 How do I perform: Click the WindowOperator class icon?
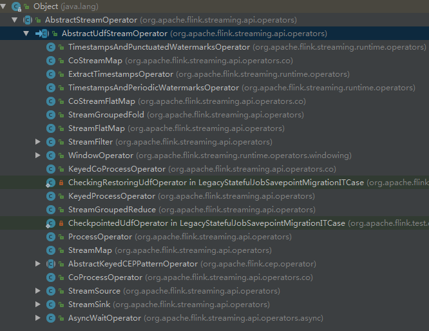pyautogui.click(x=51, y=155)
